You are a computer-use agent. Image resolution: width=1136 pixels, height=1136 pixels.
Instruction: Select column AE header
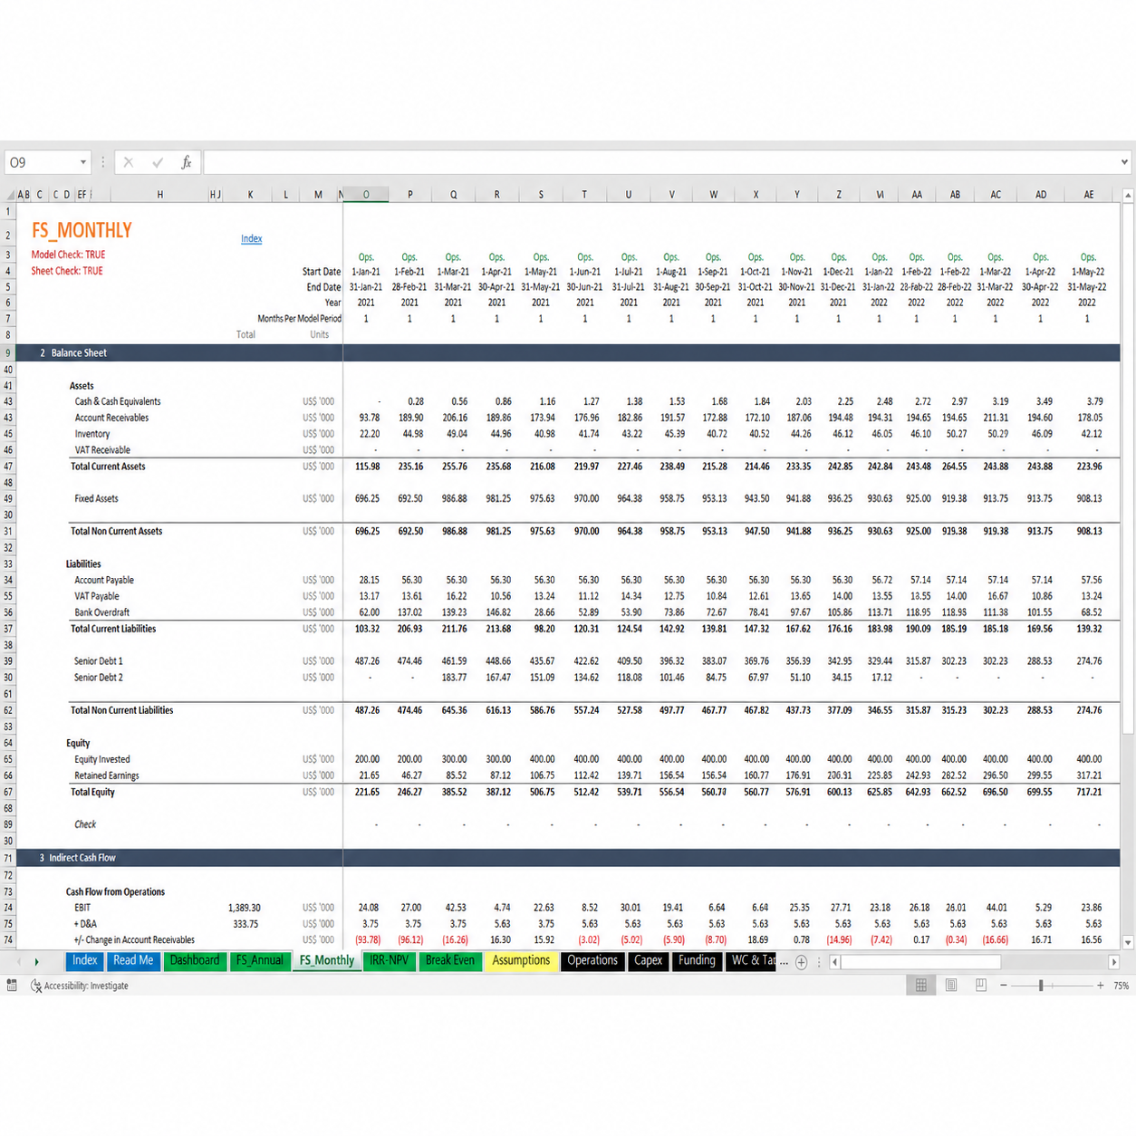coord(1089,195)
